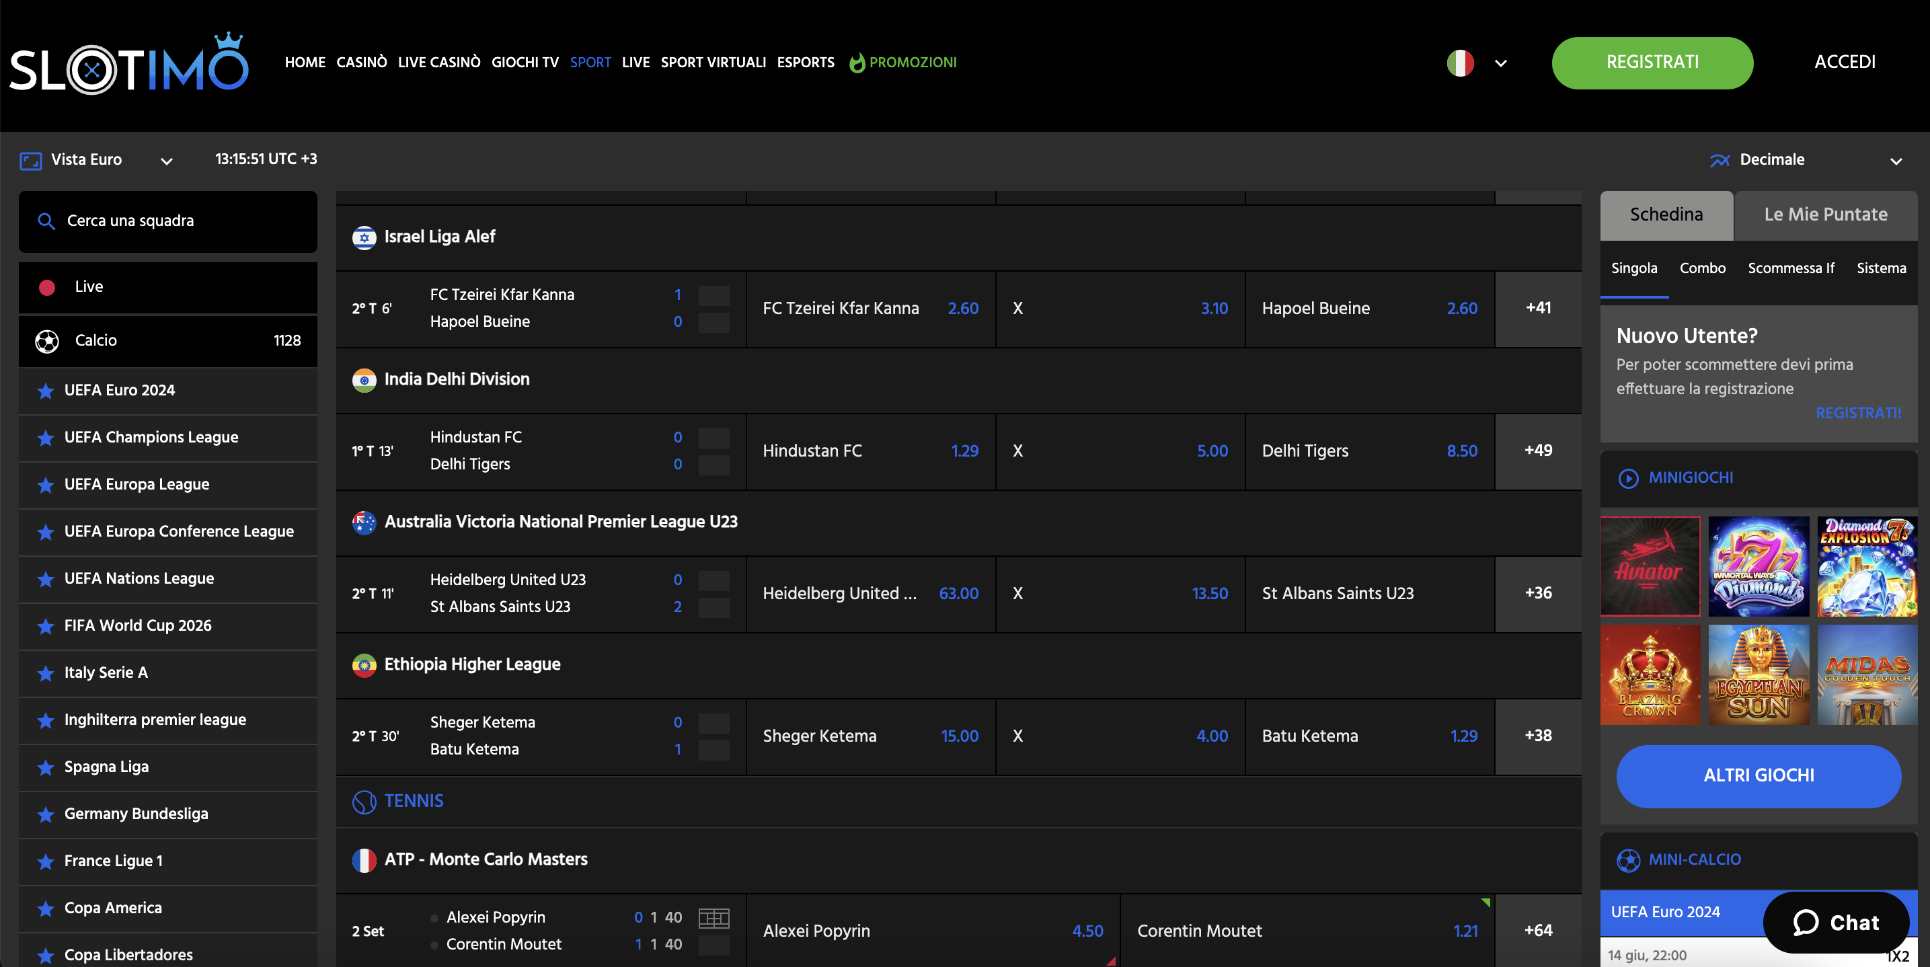Click the Tennis ball section icon
The width and height of the screenshot is (1930, 967).
364,802
